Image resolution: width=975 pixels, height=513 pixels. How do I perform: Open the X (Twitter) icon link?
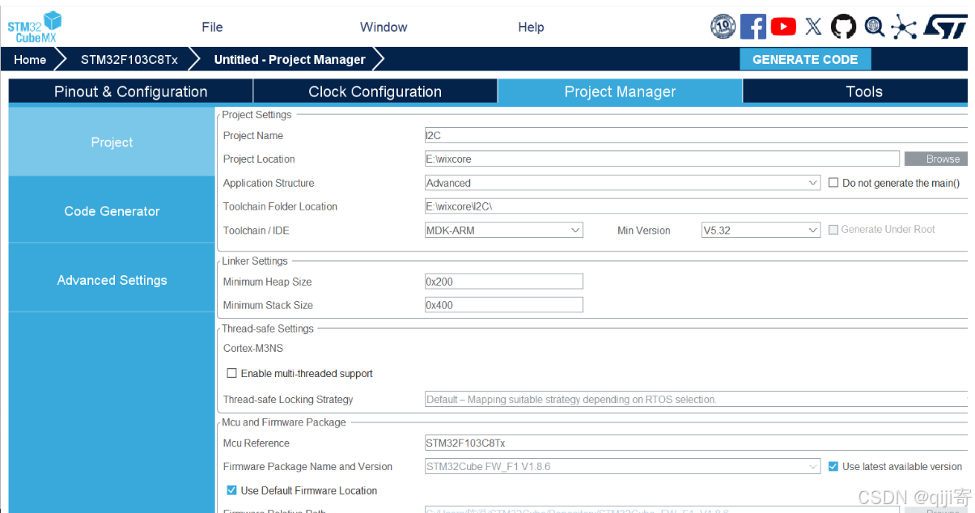[x=813, y=27]
